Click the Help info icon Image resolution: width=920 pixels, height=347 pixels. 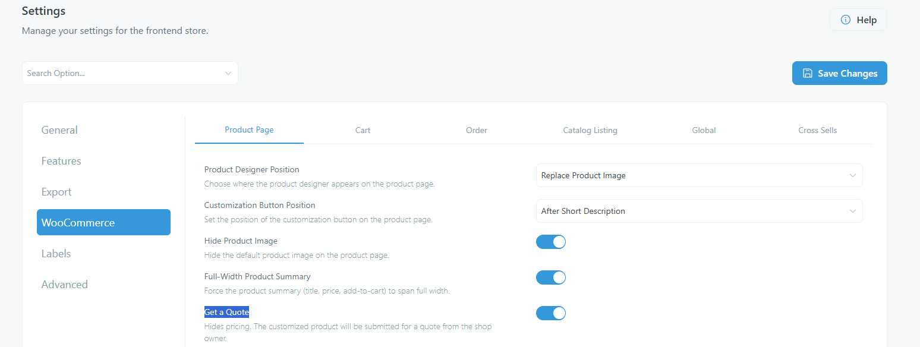tap(845, 20)
